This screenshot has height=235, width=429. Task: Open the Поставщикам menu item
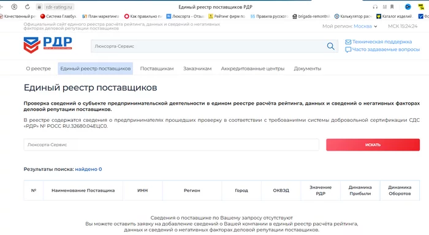(x=157, y=69)
